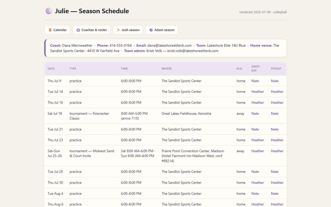Image resolution: width=331 pixels, height=207 pixels.
Task: Open the Calendar page
Action: tap(57, 30)
